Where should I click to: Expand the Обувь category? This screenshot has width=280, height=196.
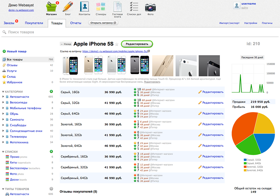pyautogui.click(x=3, y=114)
